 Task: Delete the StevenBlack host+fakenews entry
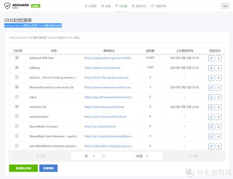pos(218,137)
